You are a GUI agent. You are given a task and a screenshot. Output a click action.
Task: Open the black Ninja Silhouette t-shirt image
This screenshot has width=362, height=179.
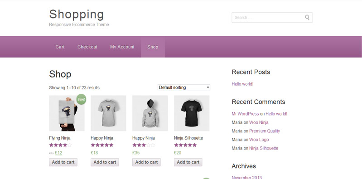192,113
